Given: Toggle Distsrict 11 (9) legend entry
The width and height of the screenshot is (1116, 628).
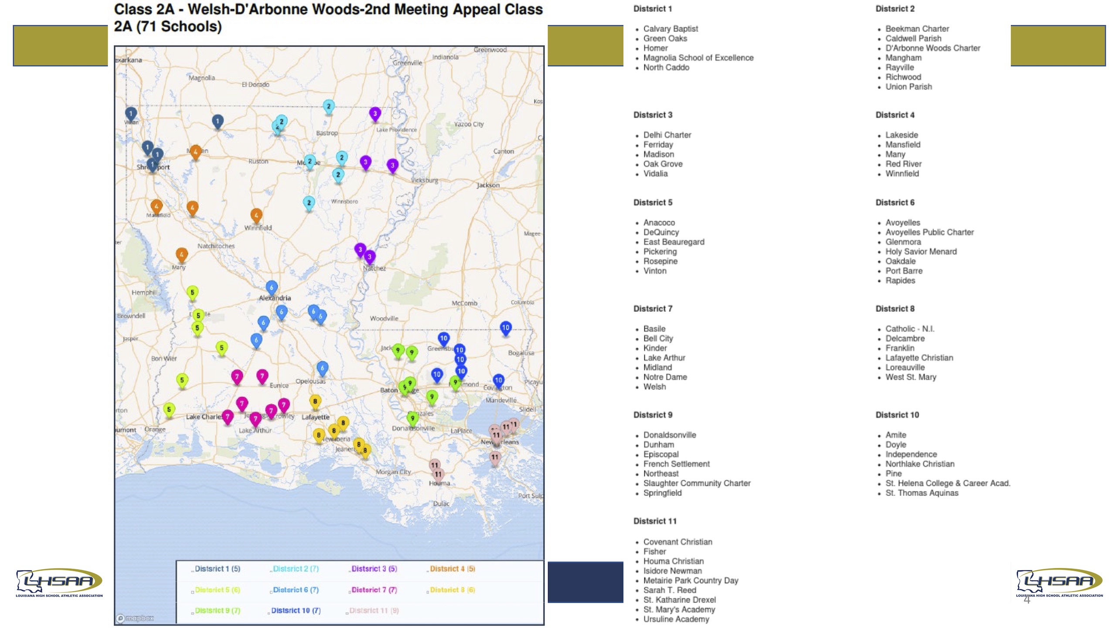Looking at the screenshot, I should (x=374, y=611).
